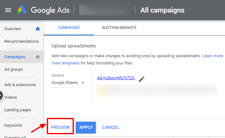
Task: Open the Google Sheets source dropdown
Action: [69, 83]
